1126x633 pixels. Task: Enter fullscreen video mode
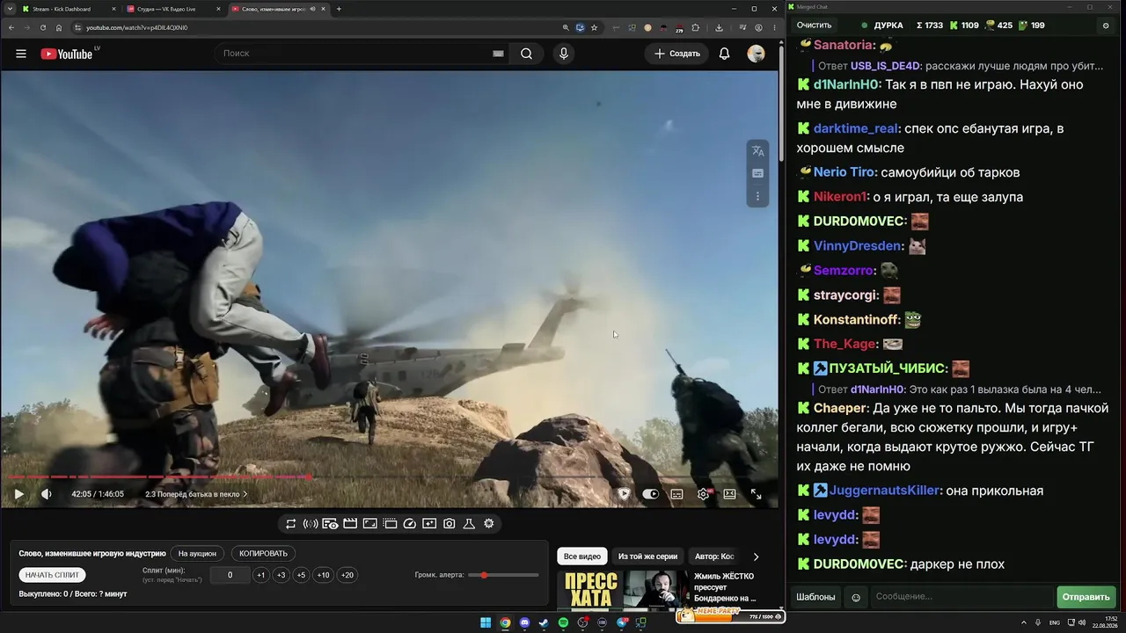point(756,494)
